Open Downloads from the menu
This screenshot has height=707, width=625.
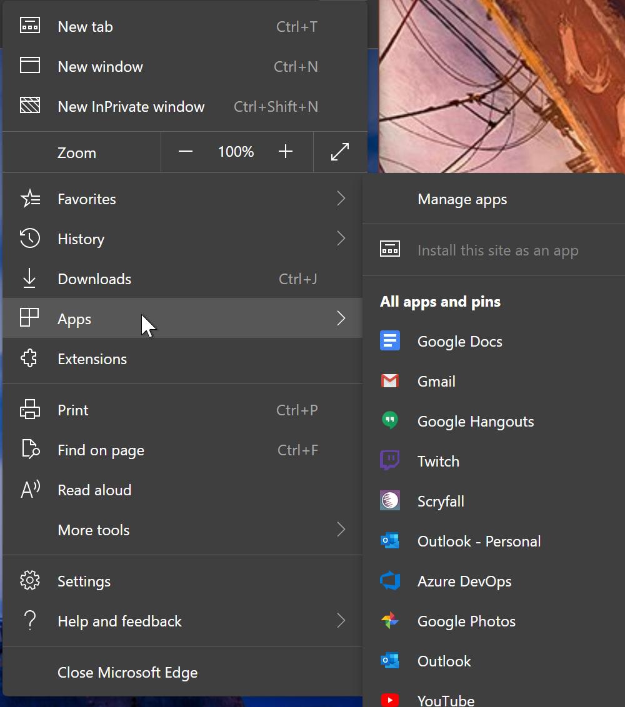(x=182, y=279)
